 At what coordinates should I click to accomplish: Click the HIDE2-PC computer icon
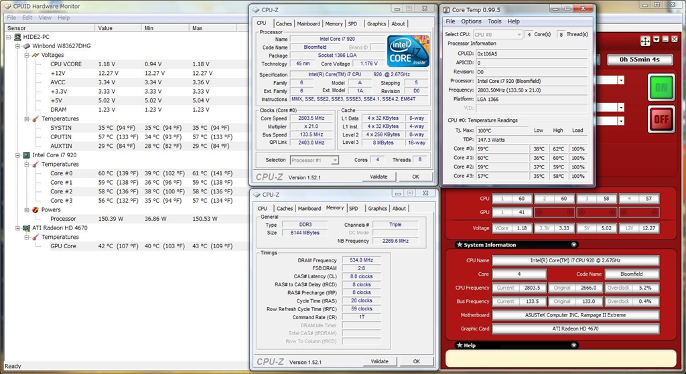click(17, 37)
